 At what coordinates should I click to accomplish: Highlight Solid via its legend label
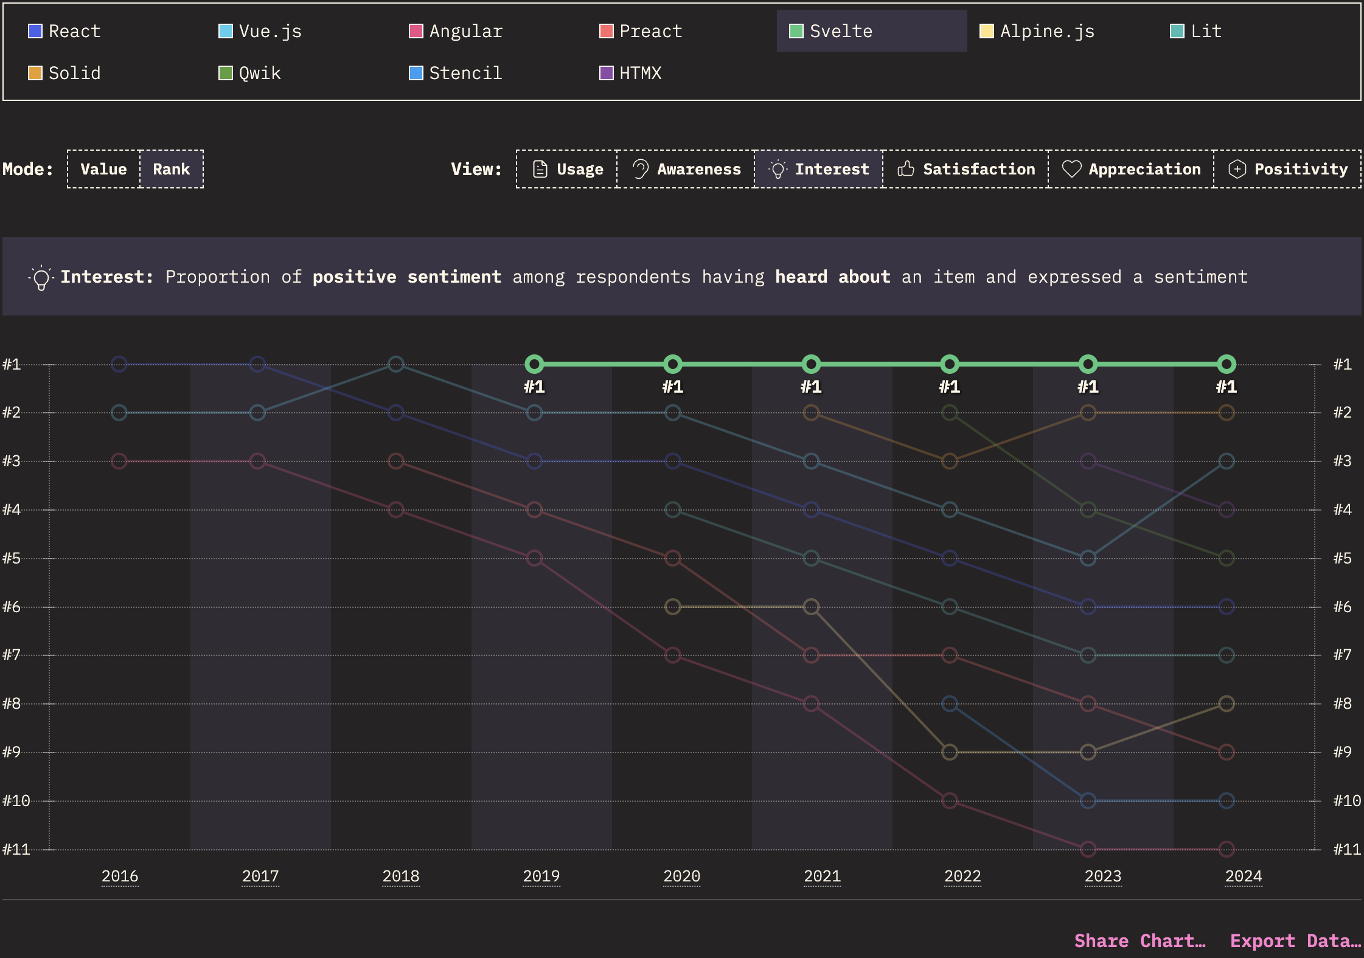74,73
